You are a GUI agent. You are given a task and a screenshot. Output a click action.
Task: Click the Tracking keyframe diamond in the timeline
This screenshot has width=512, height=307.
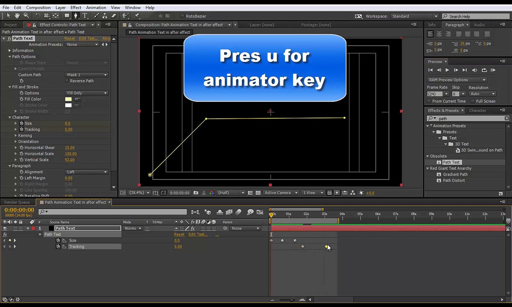tap(303, 247)
